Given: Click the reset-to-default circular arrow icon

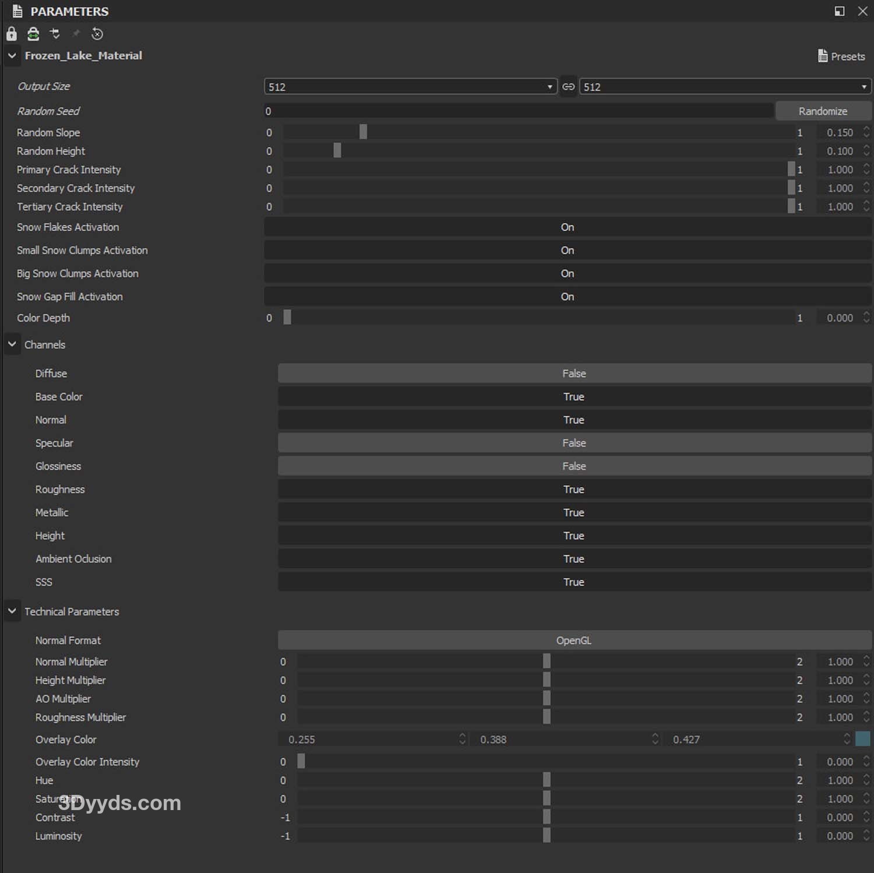Looking at the screenshot, I should 97,34.
